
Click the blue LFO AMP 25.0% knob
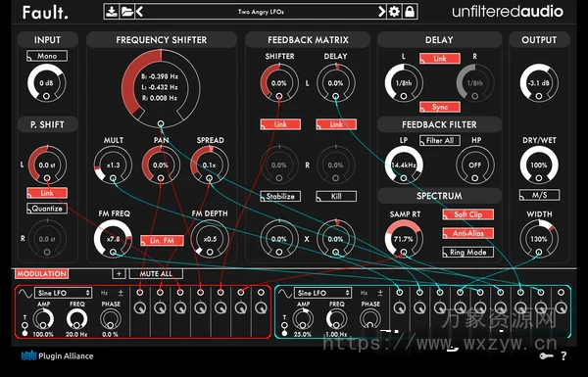click(303, 319)
